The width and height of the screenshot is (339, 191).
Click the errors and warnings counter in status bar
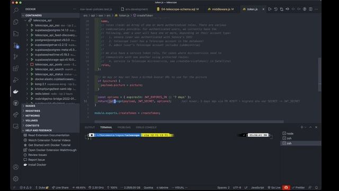(25, 187)
